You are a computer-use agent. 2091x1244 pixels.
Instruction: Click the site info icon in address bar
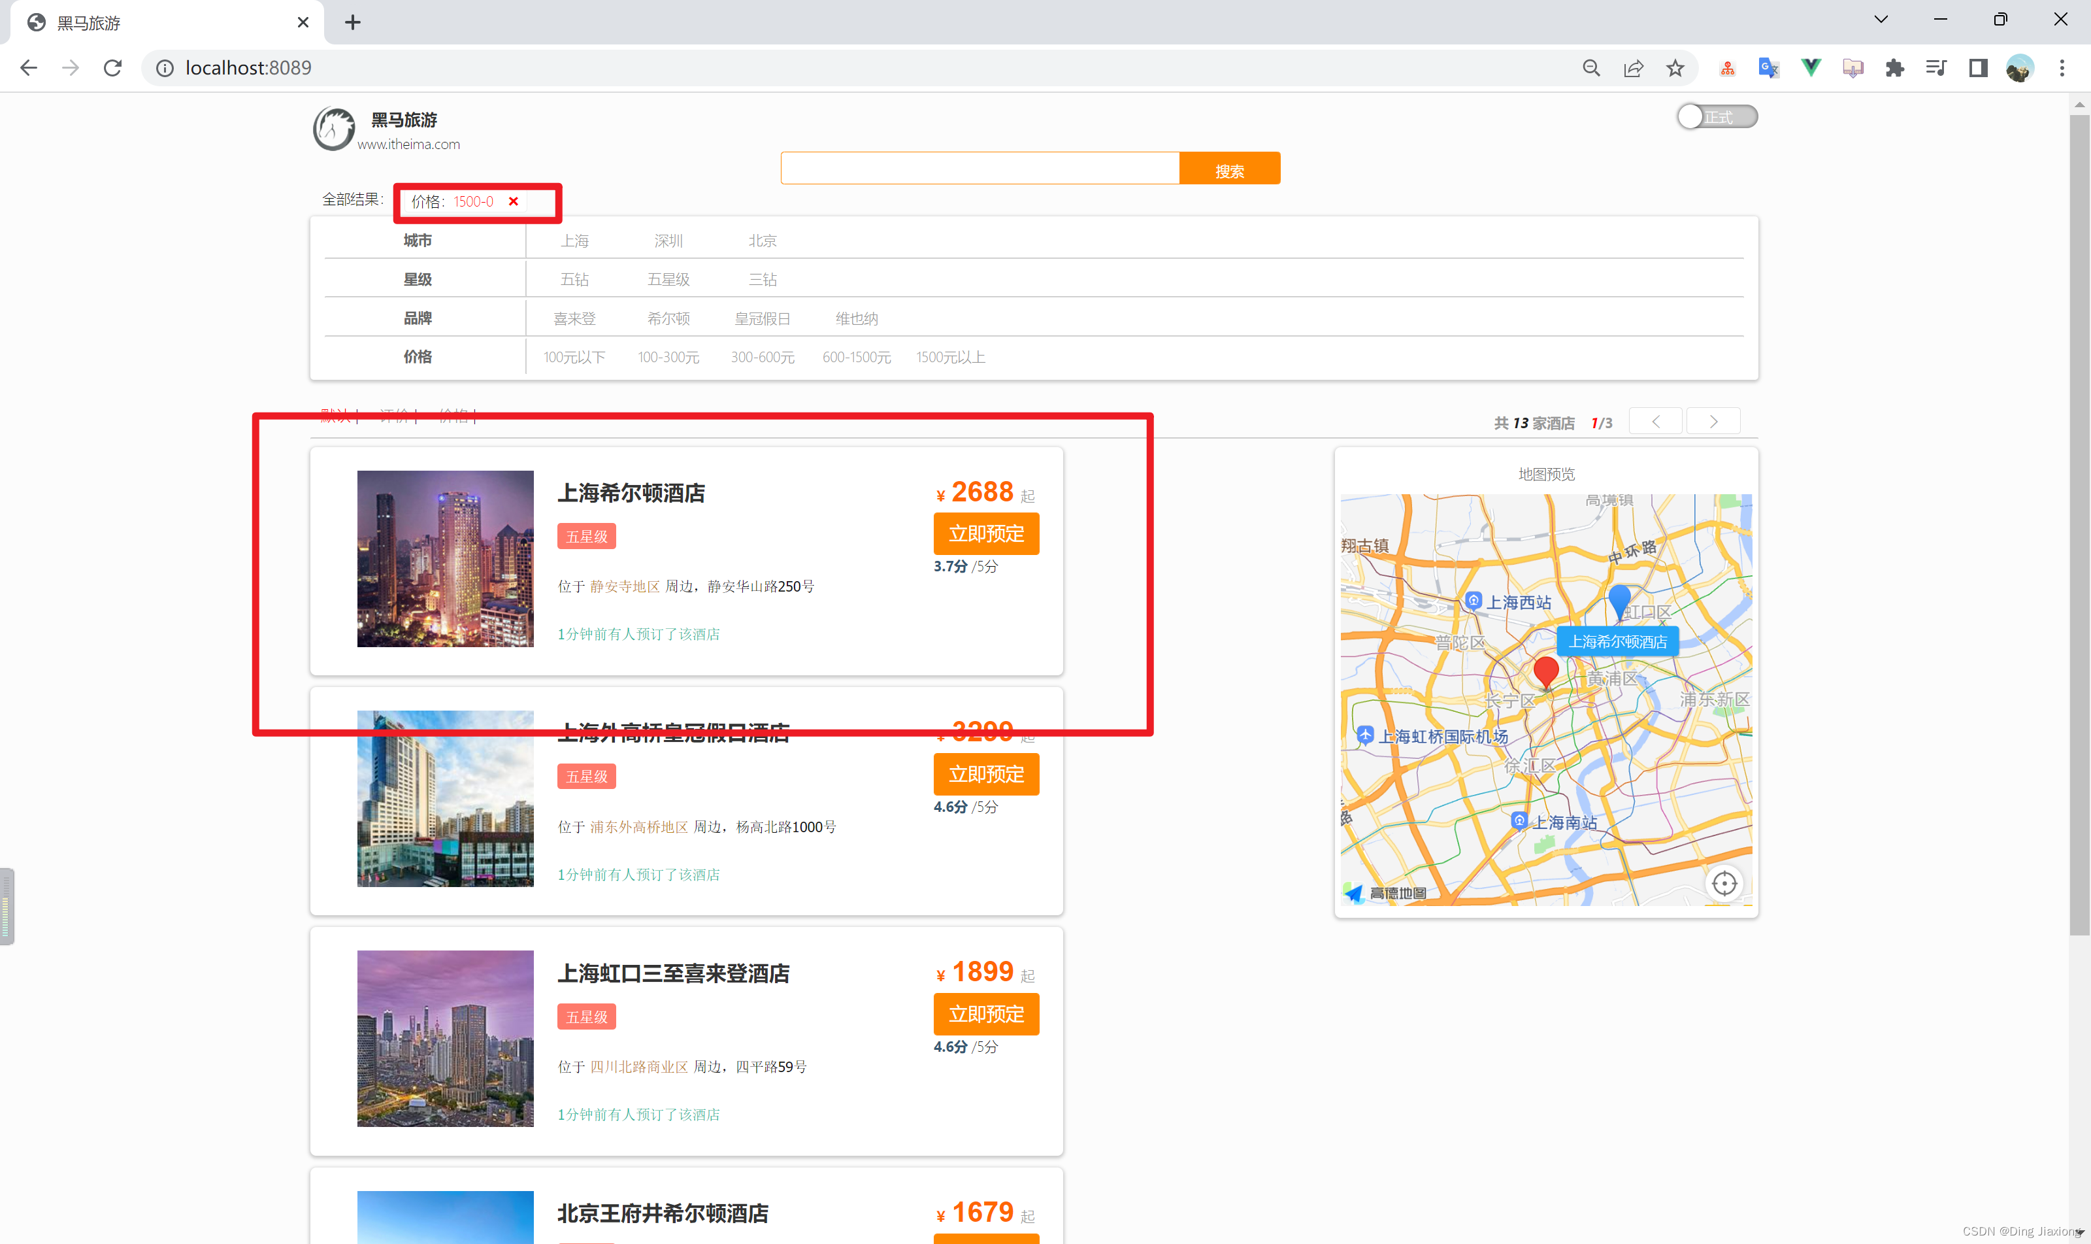coord(165,68)
